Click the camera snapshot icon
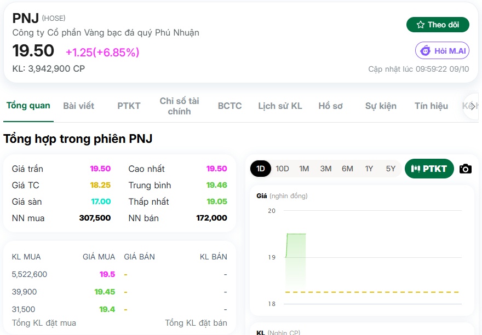The image size is (482, 335). (x=466, y=169)
